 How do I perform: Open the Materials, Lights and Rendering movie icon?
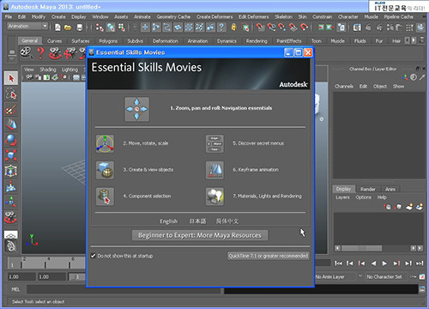pyautogui.click(x=214, y=197)
